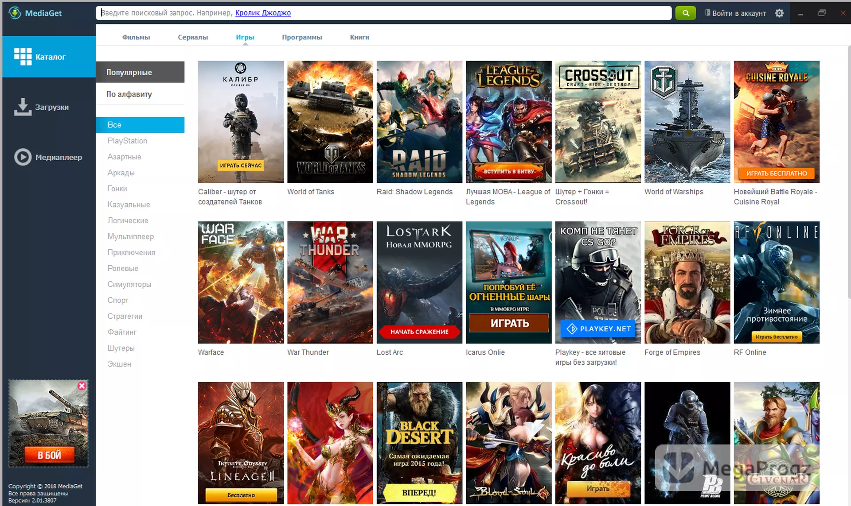Open Загрузки download arrow icon

(23, 107)
